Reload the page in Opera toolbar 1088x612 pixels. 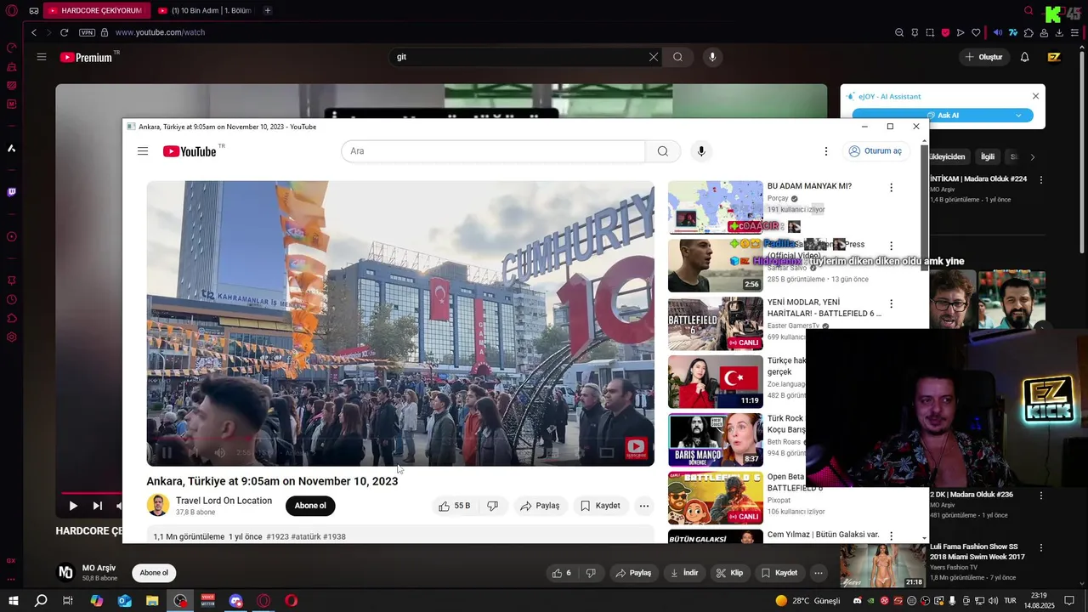point(64,32)
